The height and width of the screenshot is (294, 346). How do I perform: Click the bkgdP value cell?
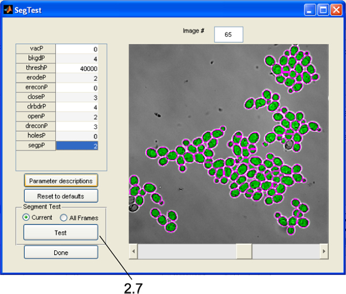pyautogui.click(x=77, y=59)
